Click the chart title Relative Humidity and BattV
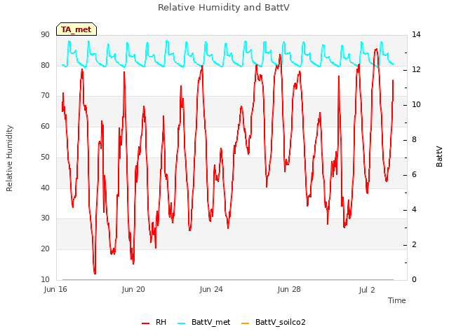 point(224,8)
